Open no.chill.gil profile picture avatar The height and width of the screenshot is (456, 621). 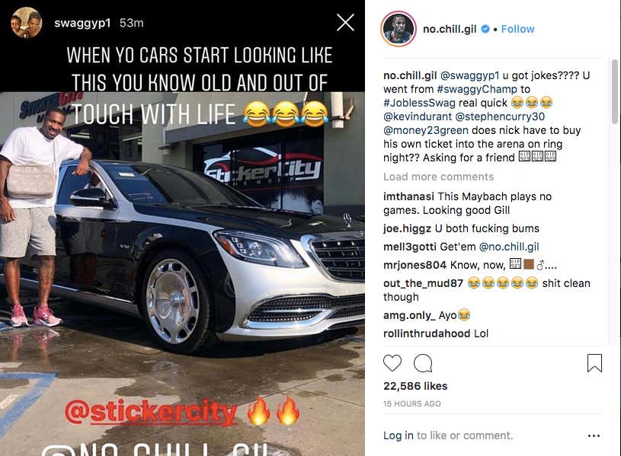(x=398, y=29)
